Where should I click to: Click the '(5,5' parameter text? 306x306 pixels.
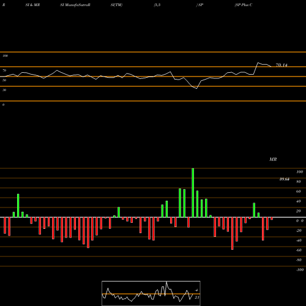[x=157, y=5]
